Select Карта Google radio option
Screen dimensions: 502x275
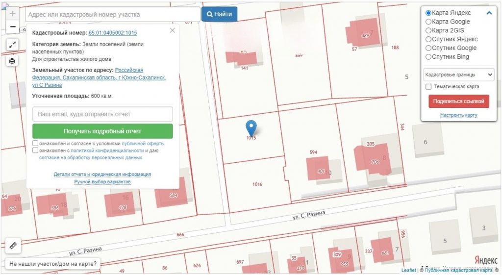point(428,22)
